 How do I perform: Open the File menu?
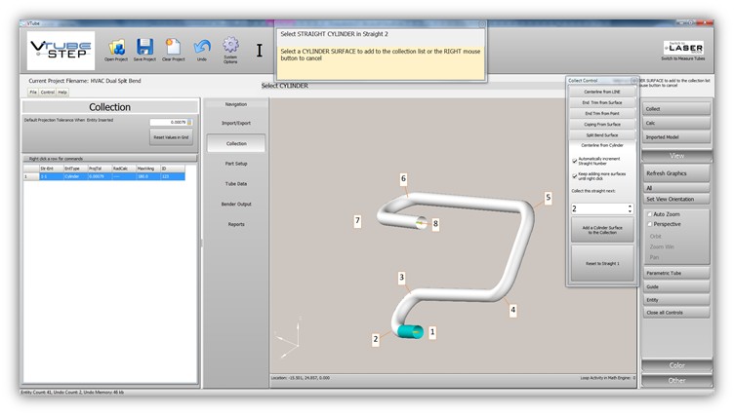point(32,93)
